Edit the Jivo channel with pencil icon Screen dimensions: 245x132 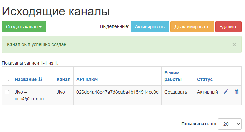click(x=226, y=92)
